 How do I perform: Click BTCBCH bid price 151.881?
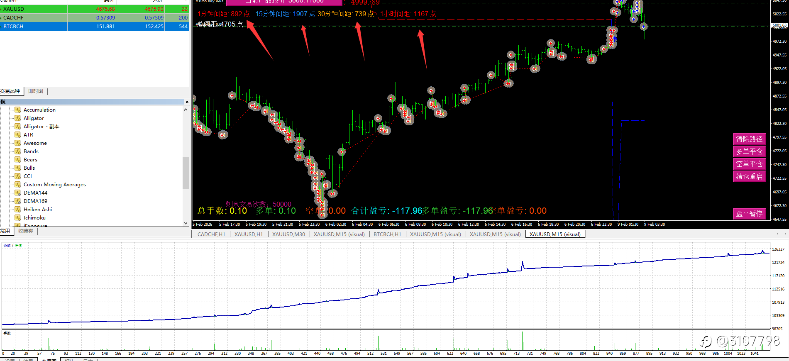[105, 26]
